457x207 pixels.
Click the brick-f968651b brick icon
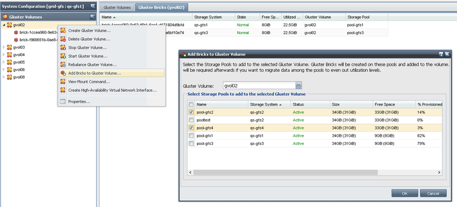[16, 39]
